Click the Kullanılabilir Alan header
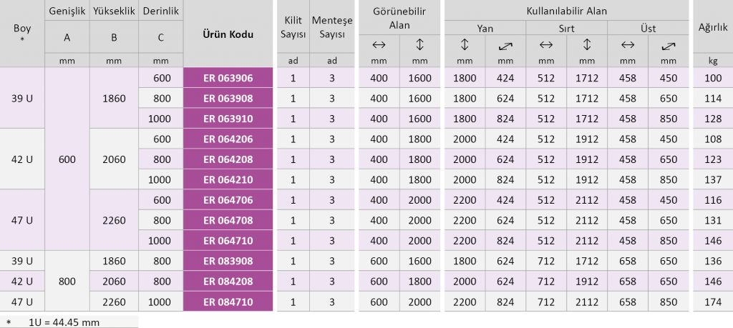Image resolution: width=733 pixels, height=328 pixels. tap(566, 11)
